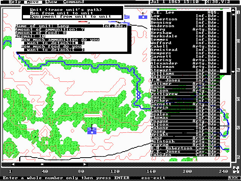Select Armistead Inf.Bde. unit

pos(185,49)
